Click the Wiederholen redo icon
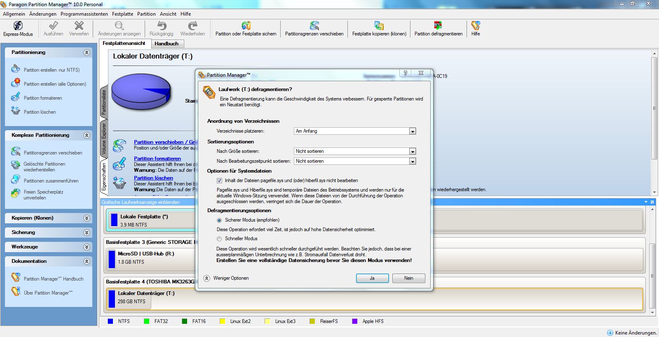This screenshot has height=337, width=659. (x=192, y=26)
